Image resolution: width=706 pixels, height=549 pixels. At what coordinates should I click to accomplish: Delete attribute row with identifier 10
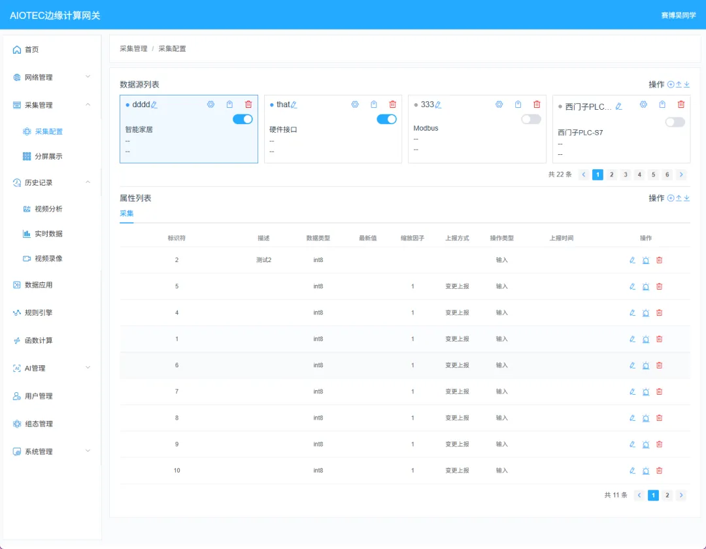pos(659,471)
